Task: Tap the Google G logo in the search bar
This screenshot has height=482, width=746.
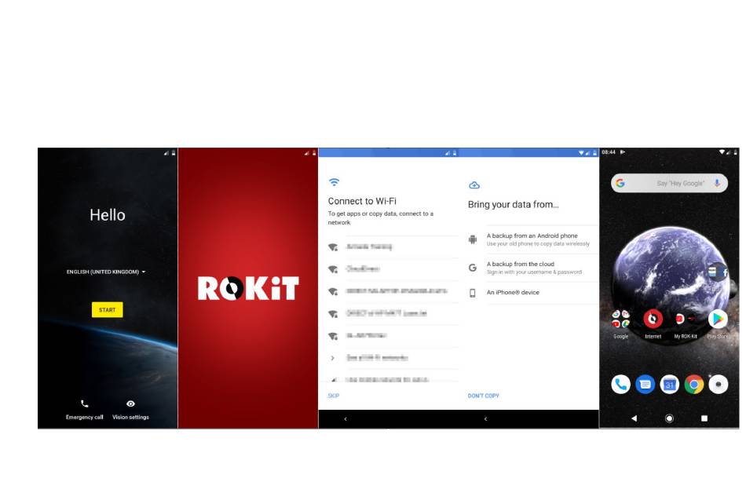Action: 620,183
